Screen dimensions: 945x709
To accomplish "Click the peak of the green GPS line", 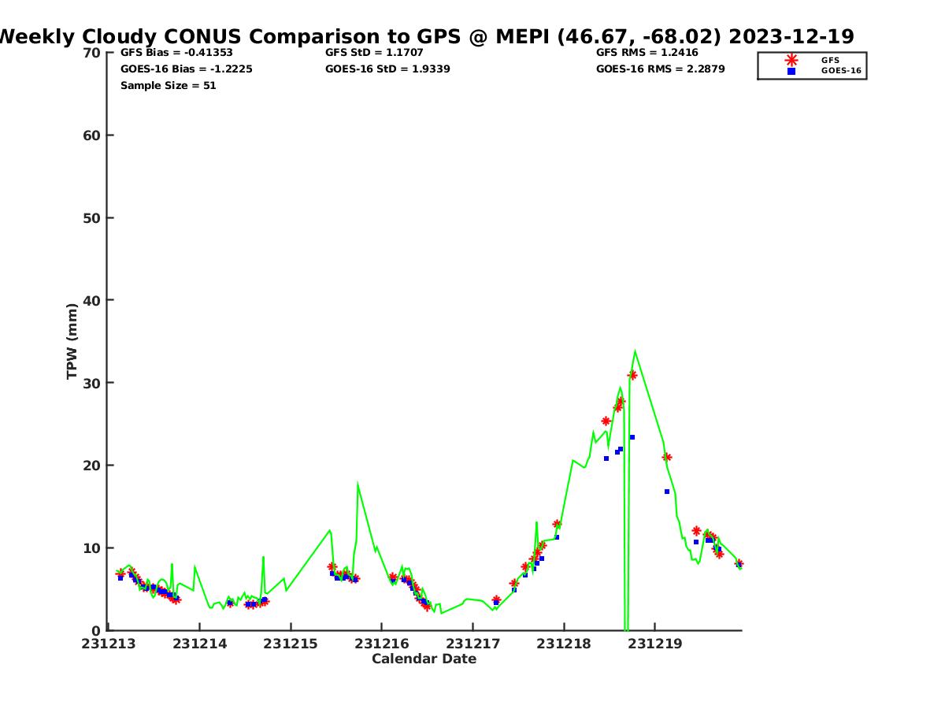I will pos(635,351).
